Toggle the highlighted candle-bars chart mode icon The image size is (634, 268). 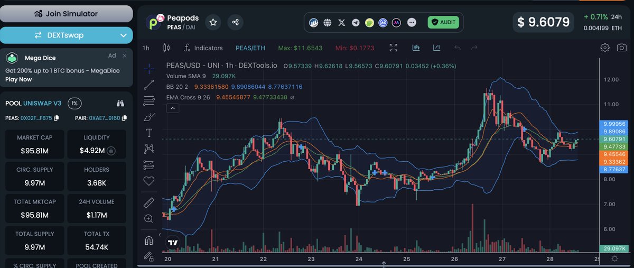pyautogui.click(x=416, y=48)
